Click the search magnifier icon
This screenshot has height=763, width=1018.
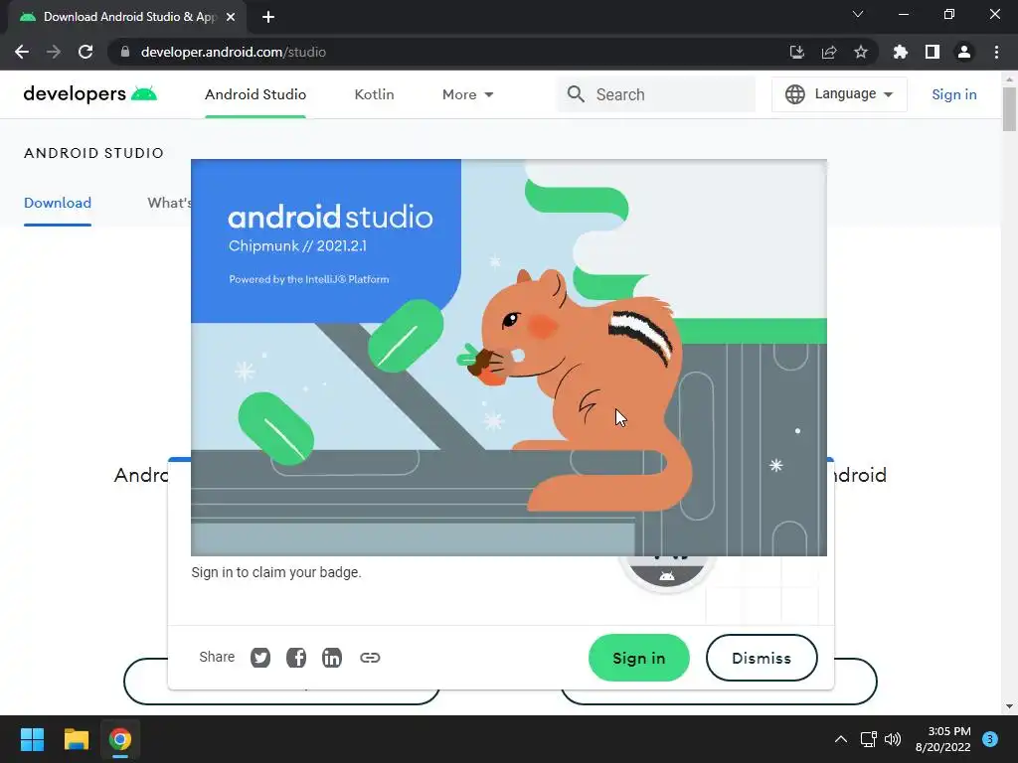(576, 94)
